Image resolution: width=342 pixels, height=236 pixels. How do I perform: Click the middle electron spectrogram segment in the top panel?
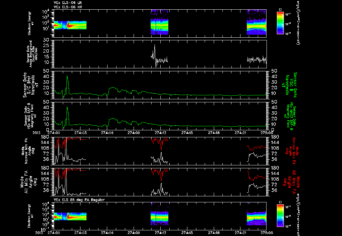point(159,22)
